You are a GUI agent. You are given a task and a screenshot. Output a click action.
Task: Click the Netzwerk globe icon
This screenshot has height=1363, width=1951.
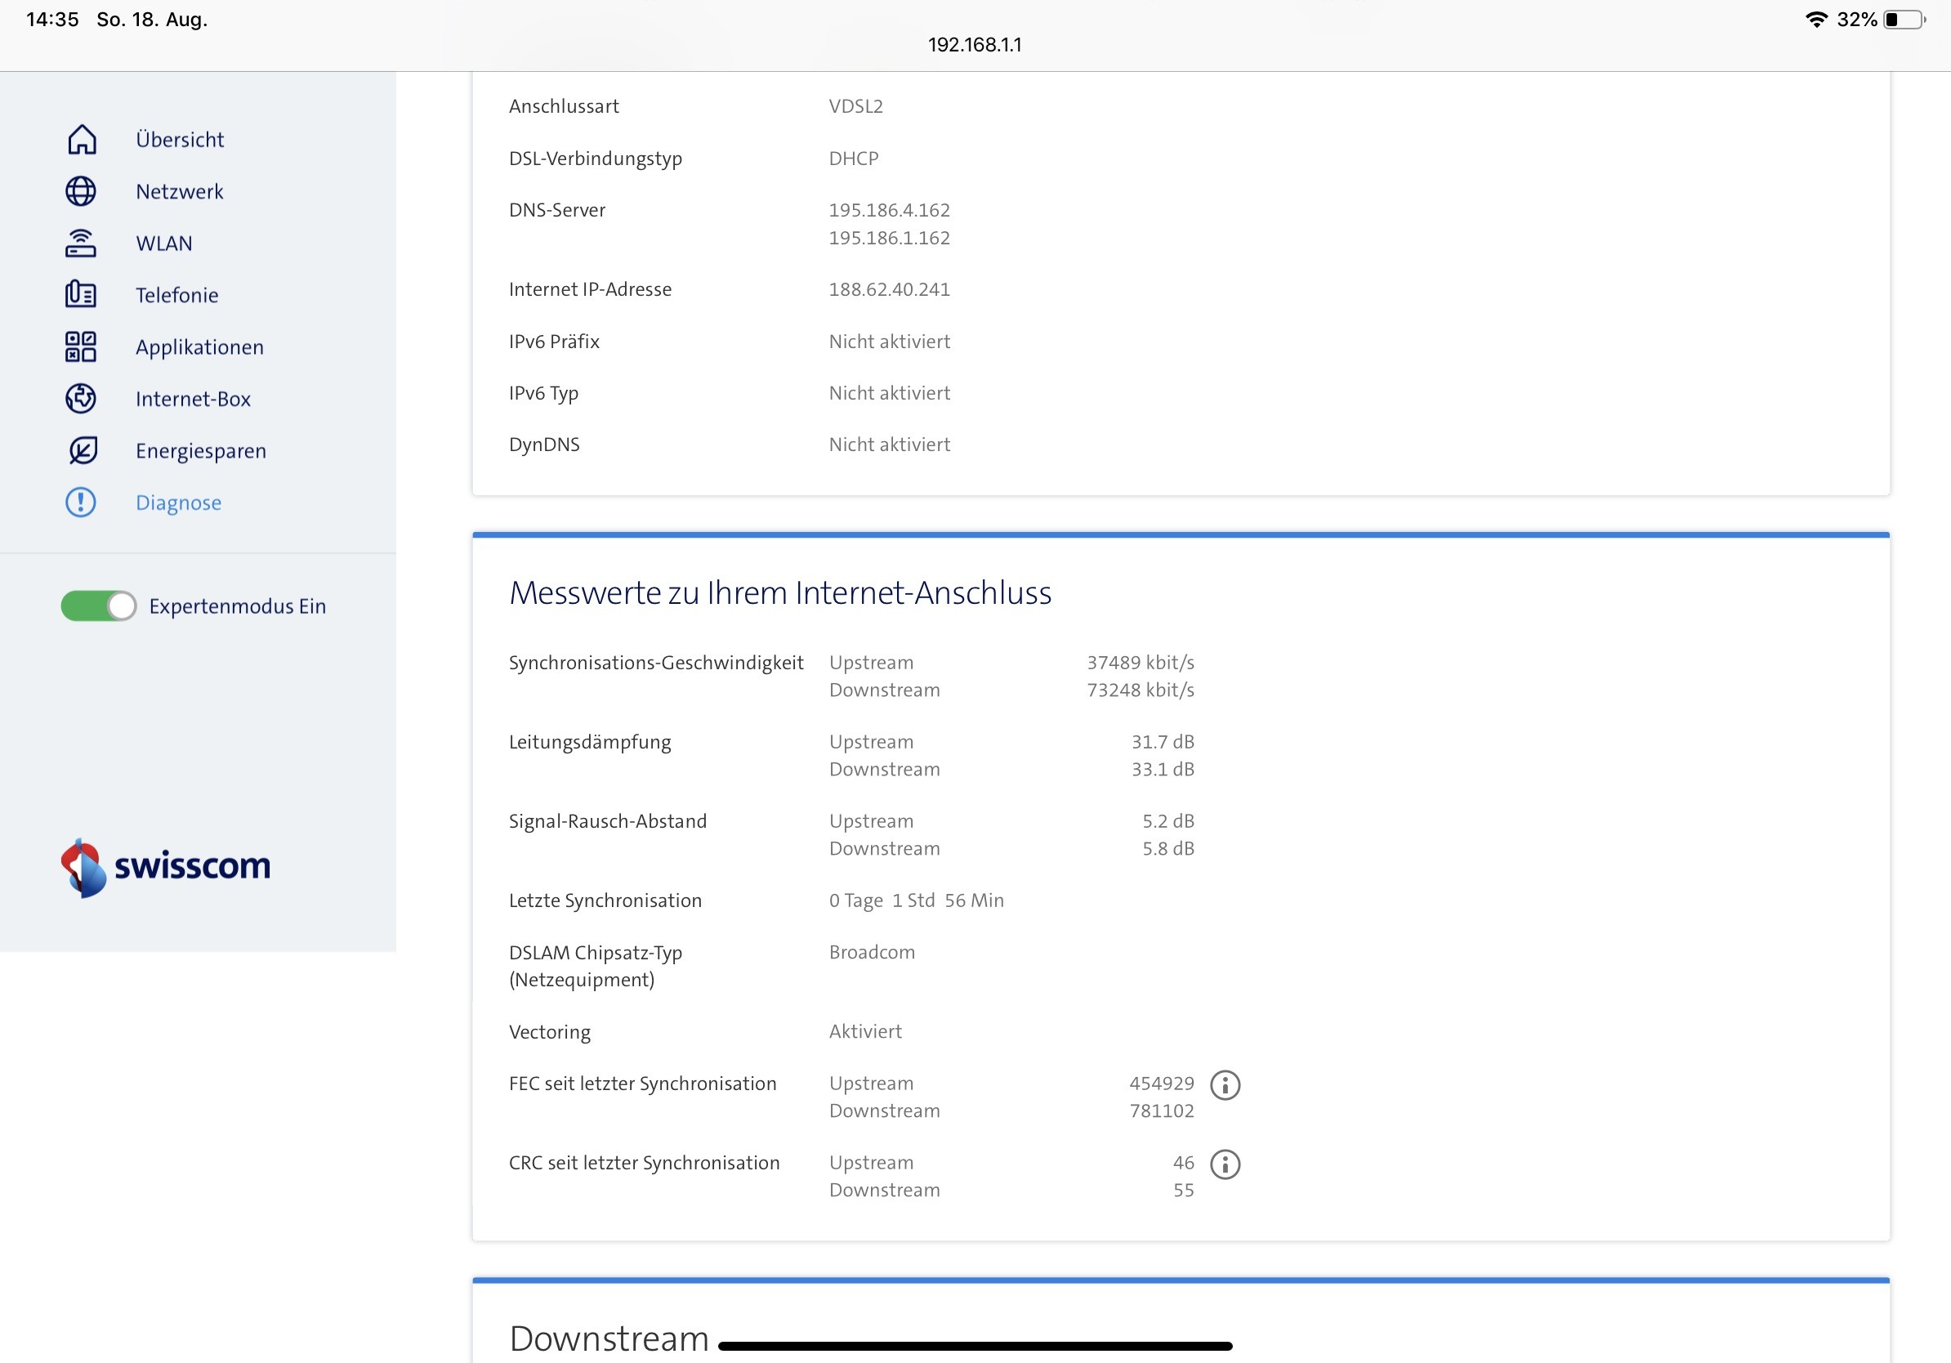click(x=81, y=191)
